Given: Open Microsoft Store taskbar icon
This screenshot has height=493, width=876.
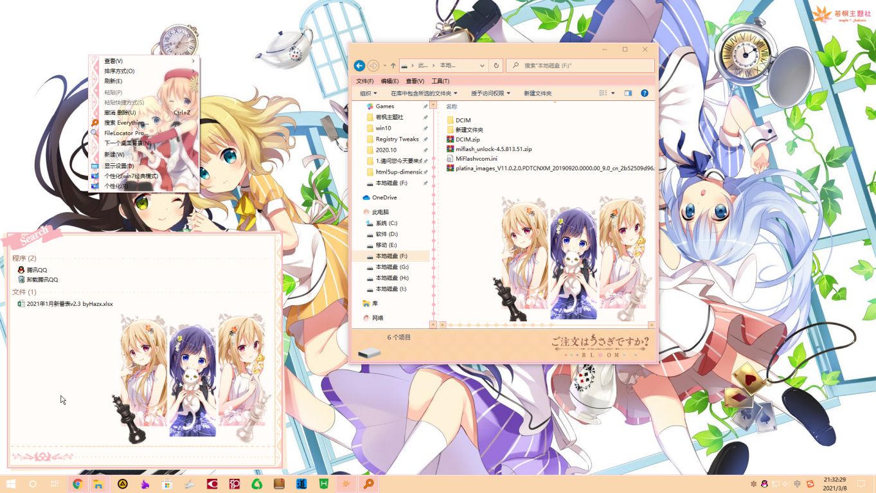Looking at the screenshot, I should coord(167,484).
